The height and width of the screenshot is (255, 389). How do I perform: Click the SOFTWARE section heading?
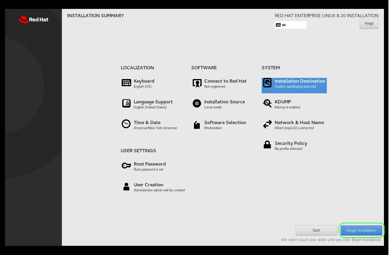tap(204, 68)
